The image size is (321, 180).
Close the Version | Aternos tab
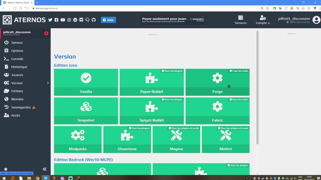coord(32,3)
